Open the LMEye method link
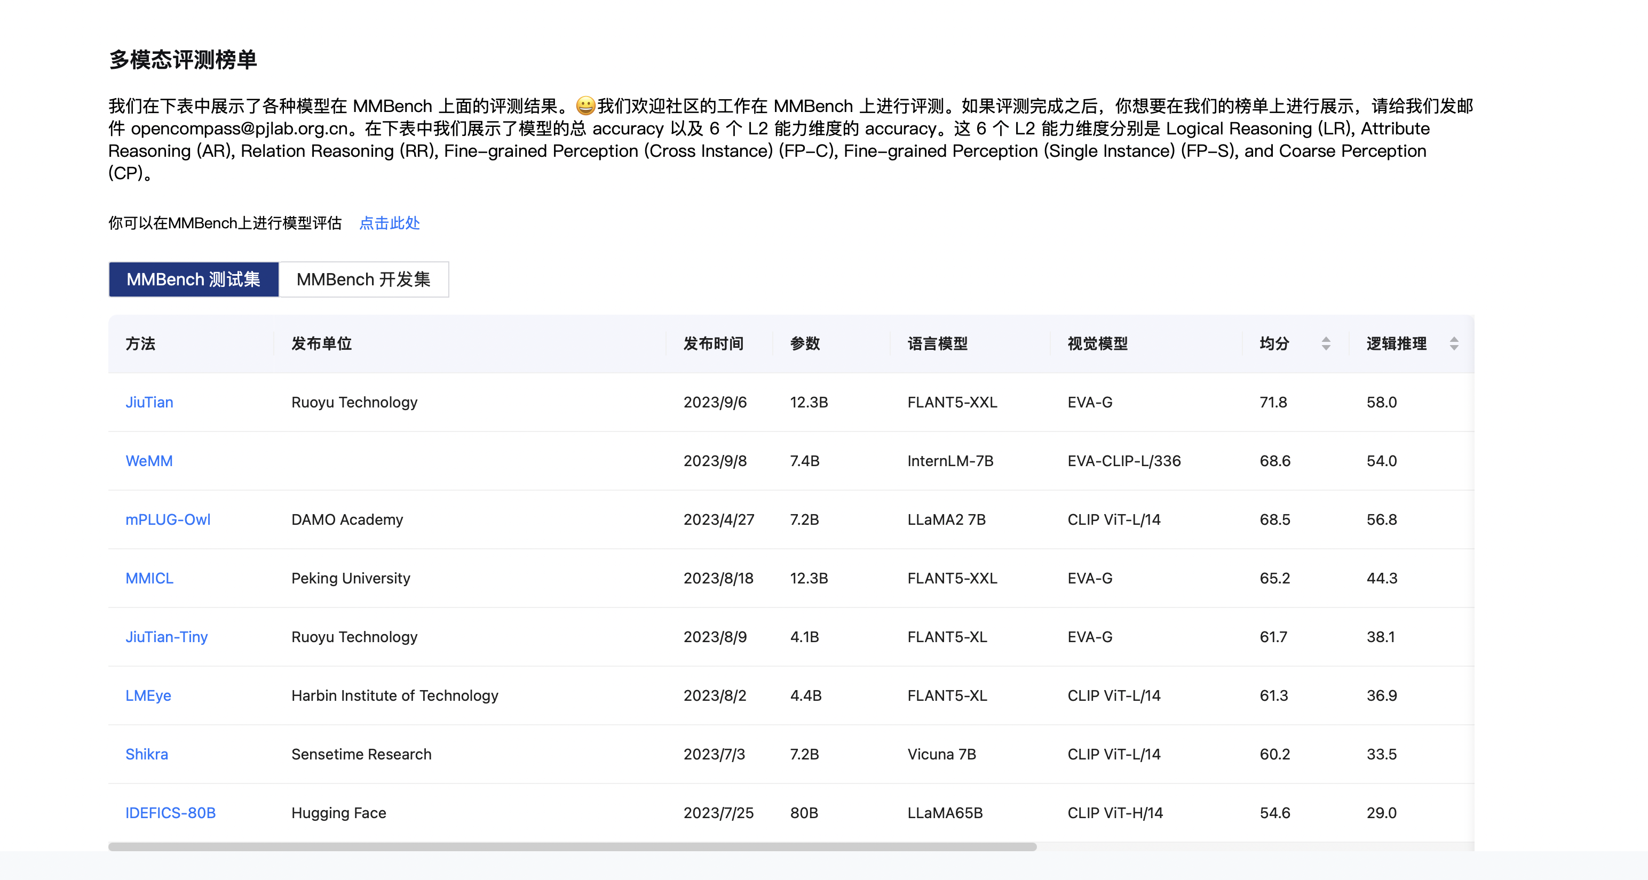This screenshot has height=880, width=1648. point(148,695)
